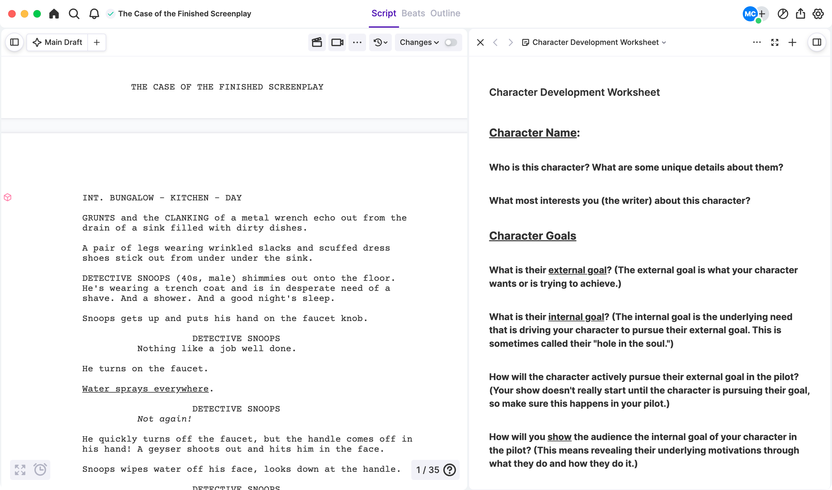Image resolution: width=832 pixels, height=490 pixels.
Task: Click the 'Character Goals' heading
Action: [533, 236]
